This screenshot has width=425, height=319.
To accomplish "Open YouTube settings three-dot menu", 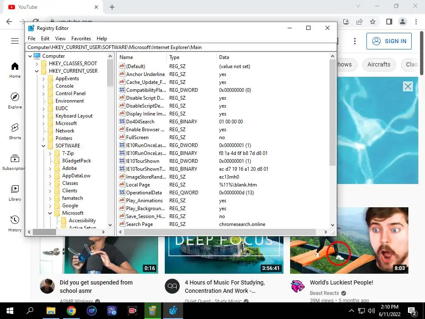I will [355, 41].
